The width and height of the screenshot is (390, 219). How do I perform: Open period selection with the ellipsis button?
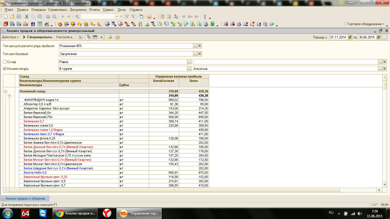tap(384, 37)
